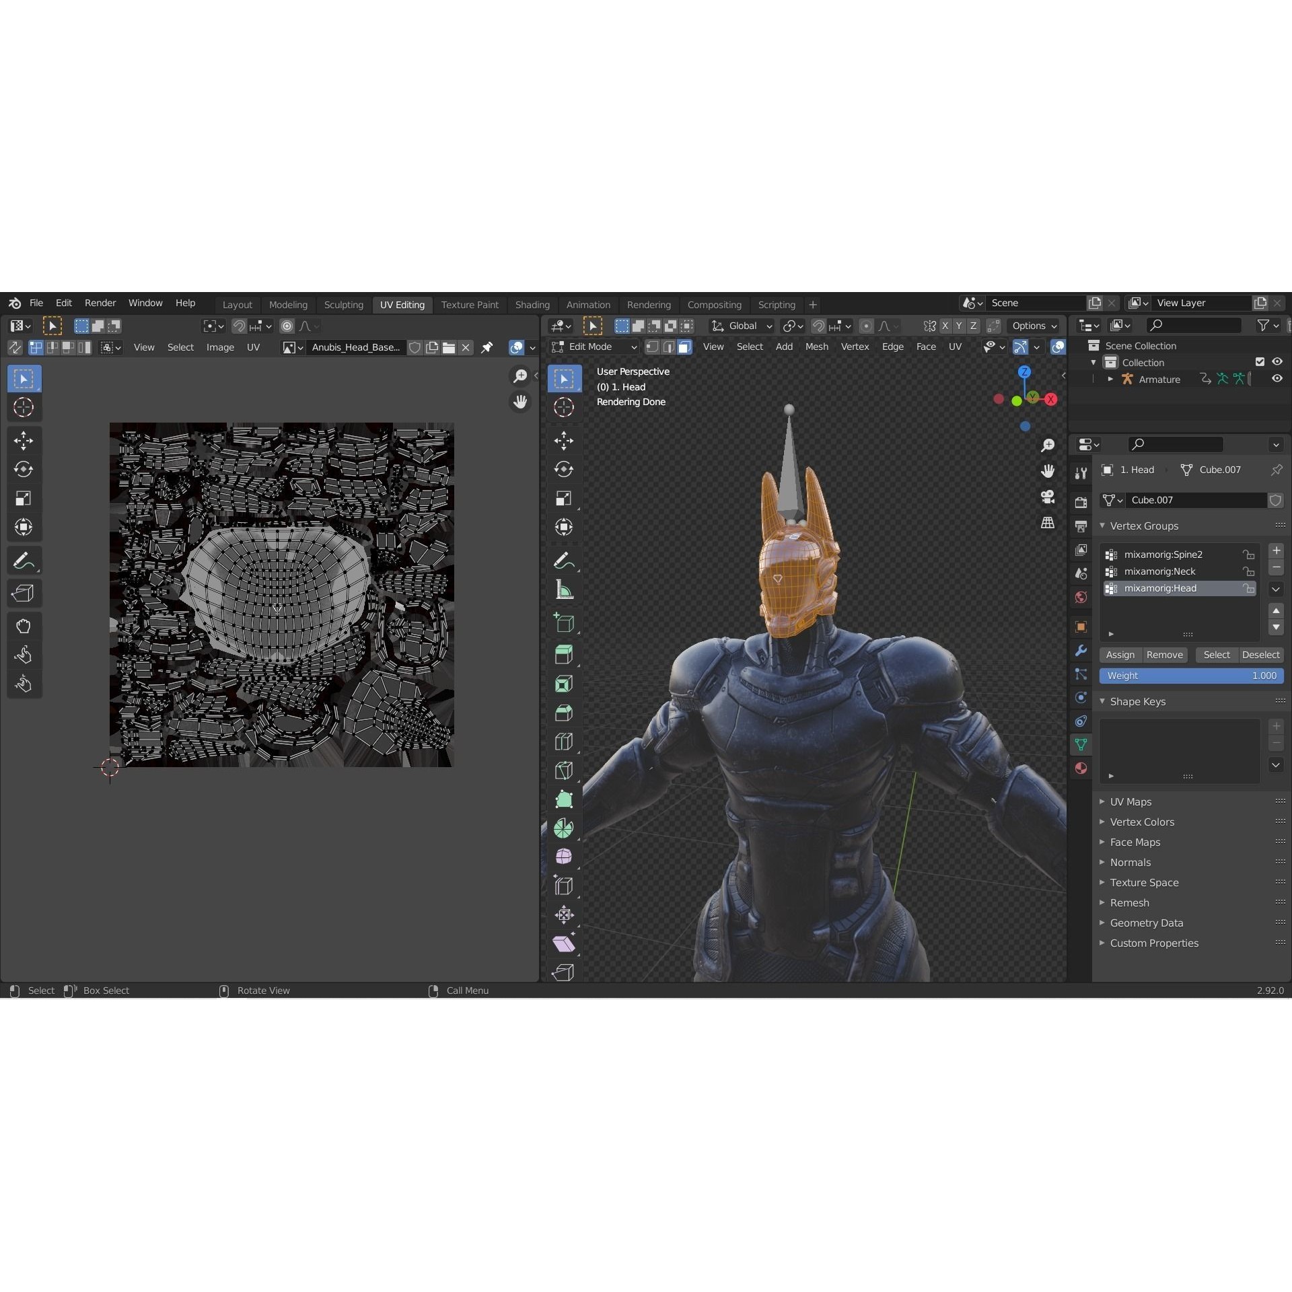Screen dimensions: 1292x1292
Task: Open the Modifier Properties wrench tab
Action: [x=1081, y=650]
